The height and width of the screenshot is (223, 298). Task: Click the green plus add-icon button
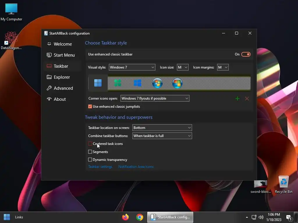237,98
